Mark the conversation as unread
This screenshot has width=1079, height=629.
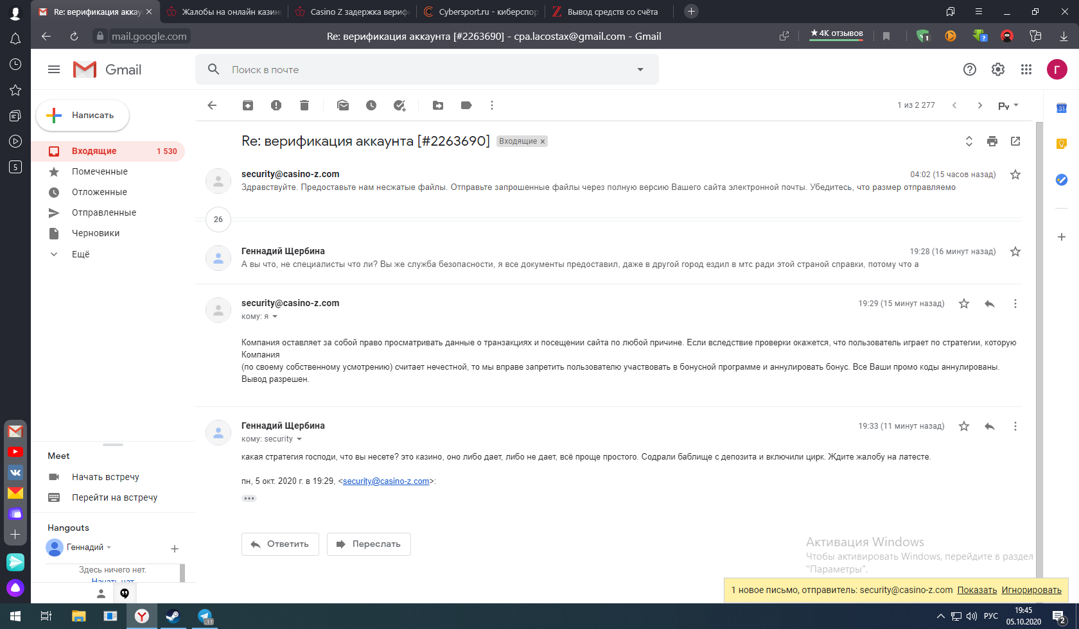click(343, 105)
